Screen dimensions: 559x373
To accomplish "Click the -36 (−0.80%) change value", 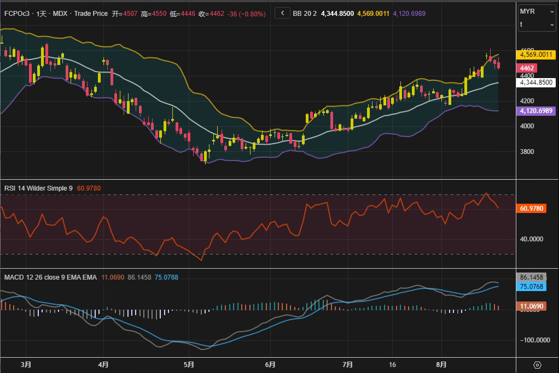I will [x=246, y=14].
